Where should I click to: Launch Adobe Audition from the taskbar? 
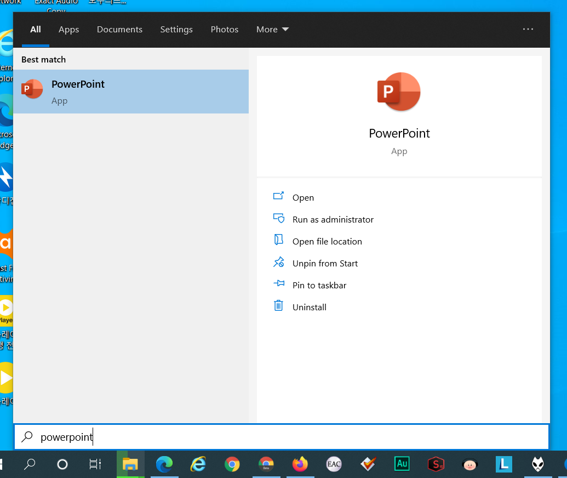pyautogui.click(x=402, y=464)
